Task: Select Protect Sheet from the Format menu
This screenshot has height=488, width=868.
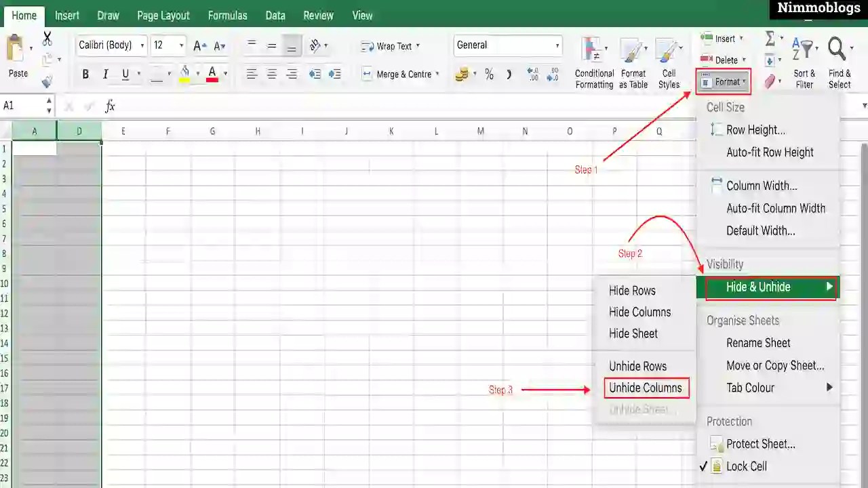Action: coord(760,444)
